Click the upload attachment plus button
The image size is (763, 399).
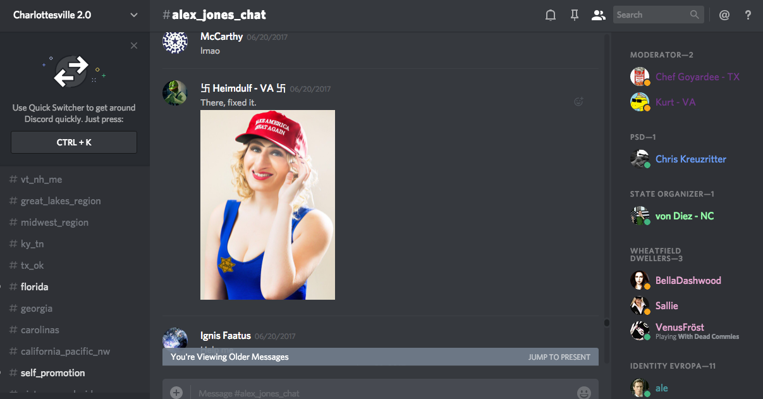click(176, 393)
